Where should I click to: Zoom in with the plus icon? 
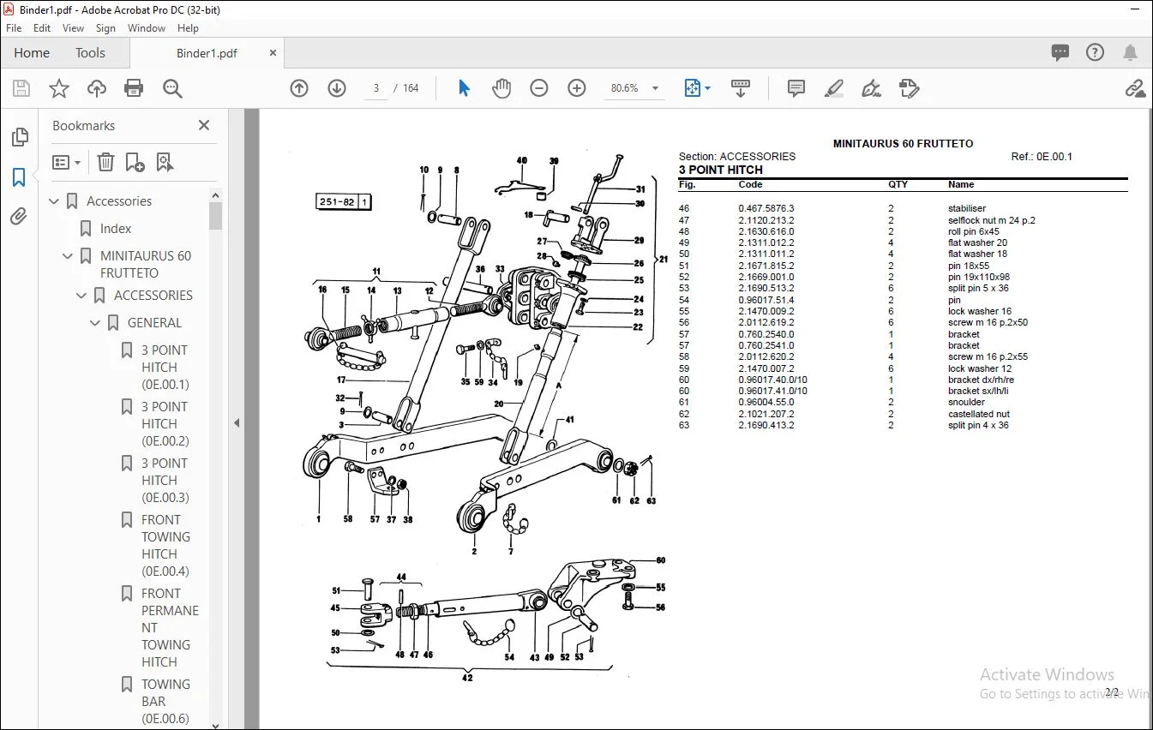click(577, 88)
